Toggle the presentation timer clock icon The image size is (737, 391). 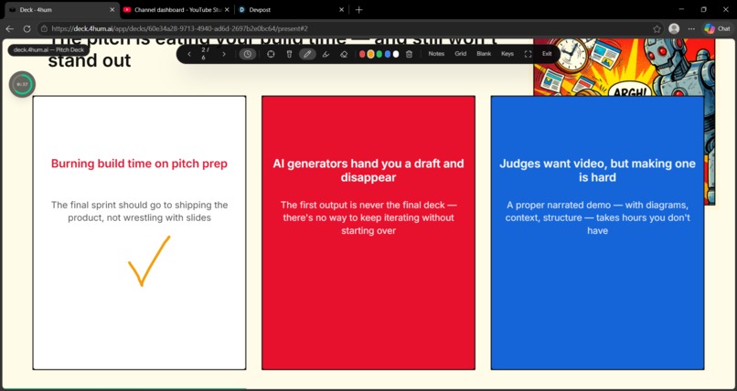247,54
